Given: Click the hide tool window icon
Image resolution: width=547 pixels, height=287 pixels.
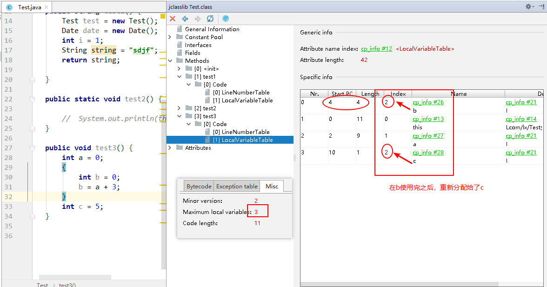Looking at the screenshot, I should pos(542,7).
